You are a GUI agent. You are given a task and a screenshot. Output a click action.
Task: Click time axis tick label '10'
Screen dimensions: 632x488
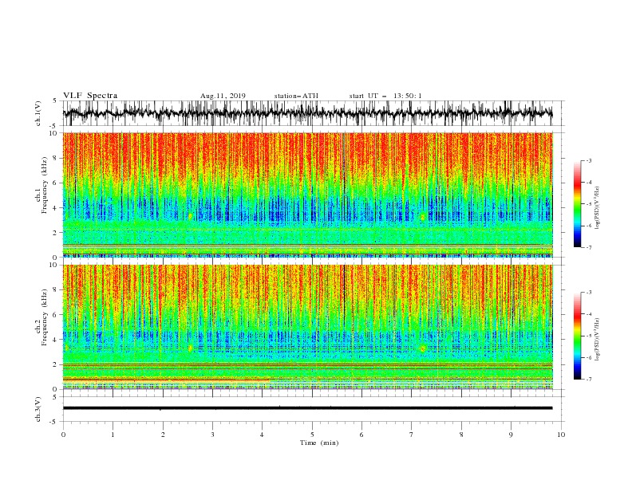[x=561, y=435]
